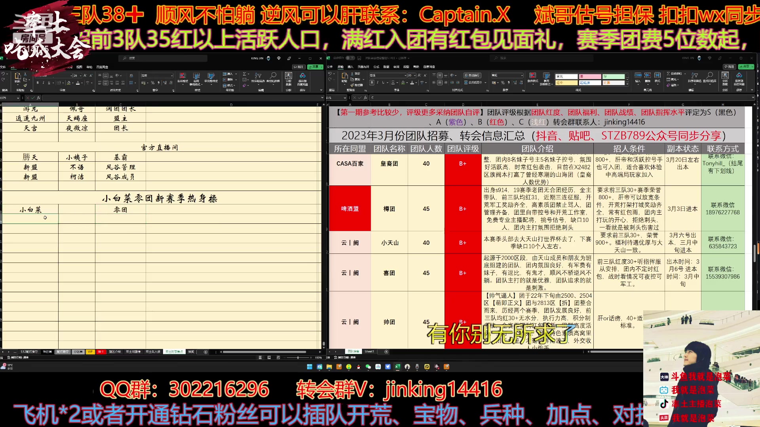Open Windows Start button on taskbar
The height and width of the screenshot is (427, 760).
pos(310,367)
